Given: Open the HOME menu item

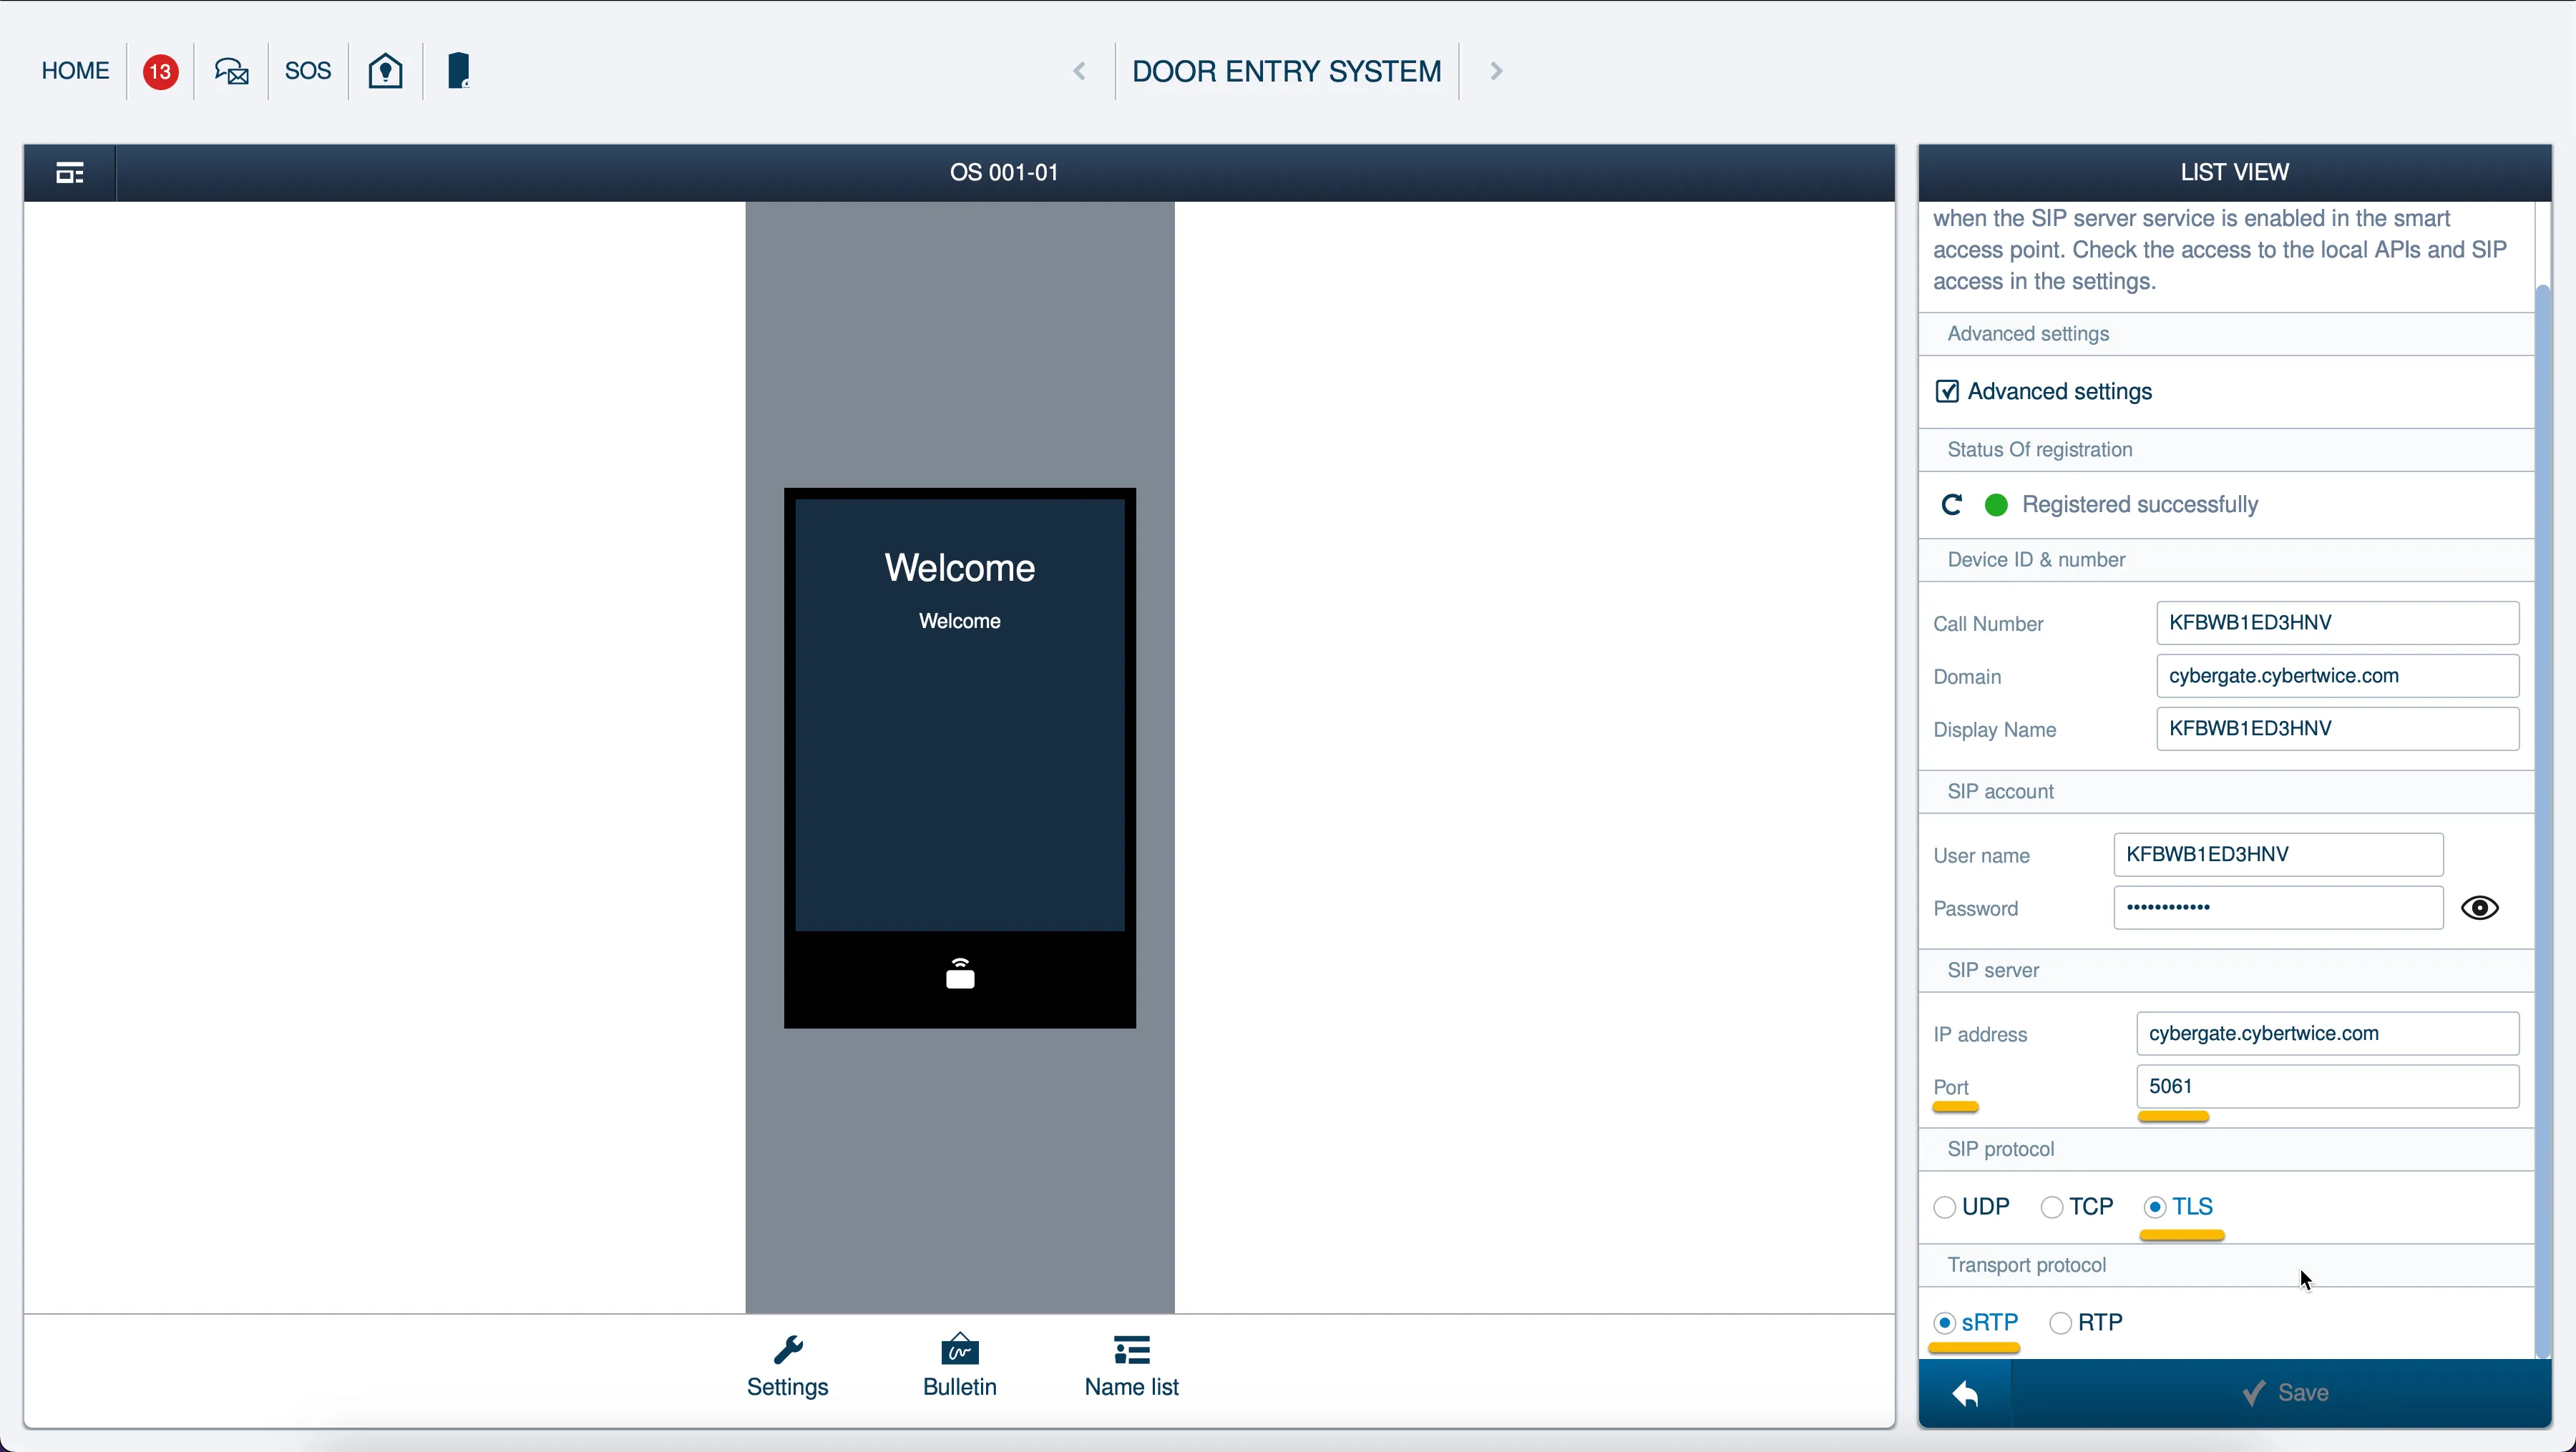Looking at the screenshot, I should click(x=75, y=71).
